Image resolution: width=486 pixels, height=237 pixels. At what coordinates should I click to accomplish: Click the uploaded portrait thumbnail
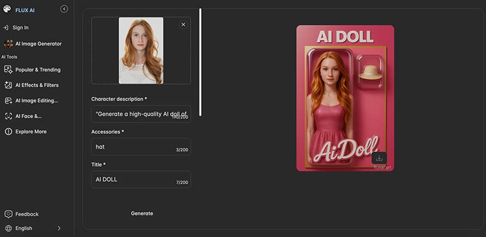tap(141, 50)
